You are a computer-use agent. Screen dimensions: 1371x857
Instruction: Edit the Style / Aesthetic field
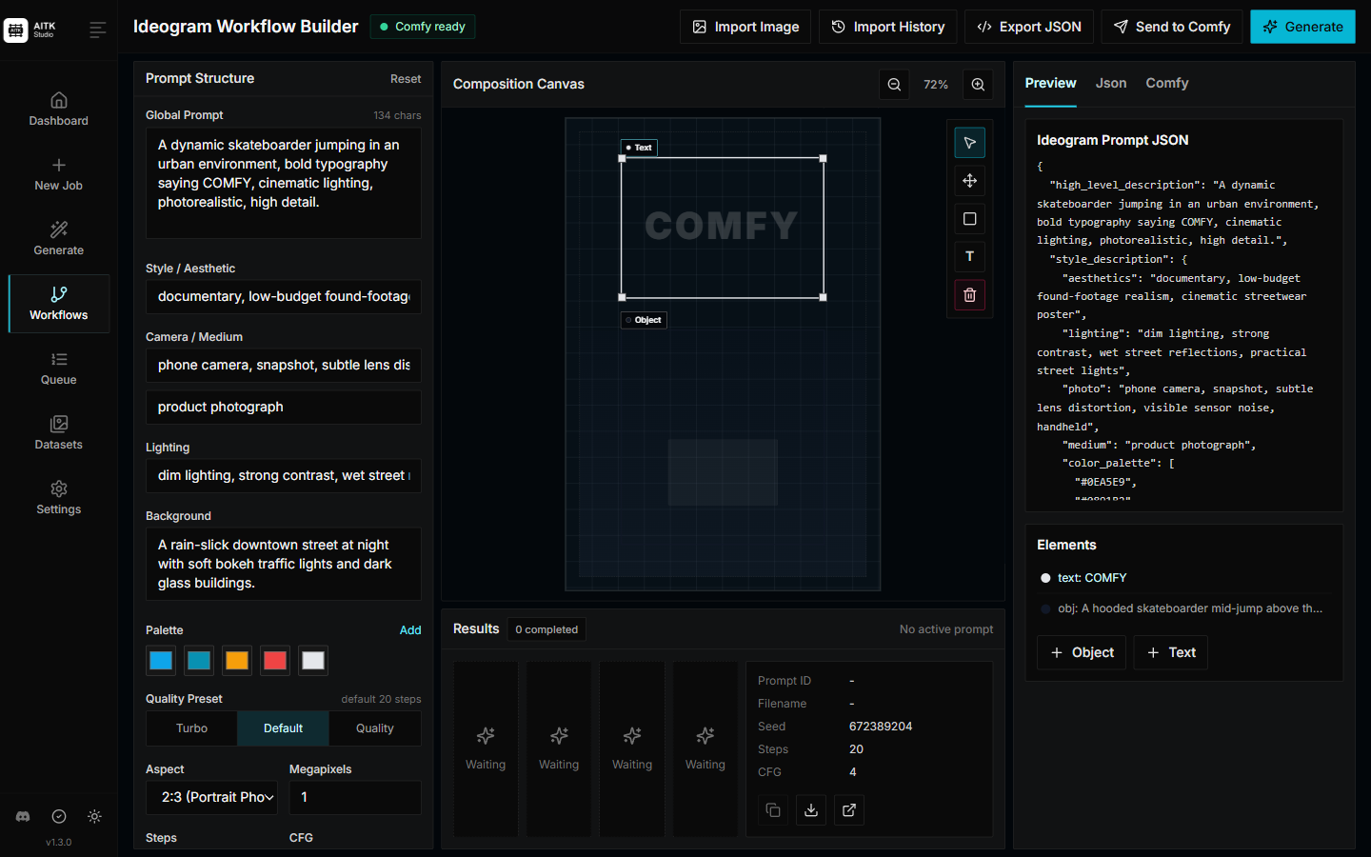pyautogui.click(x=283, y=297)
